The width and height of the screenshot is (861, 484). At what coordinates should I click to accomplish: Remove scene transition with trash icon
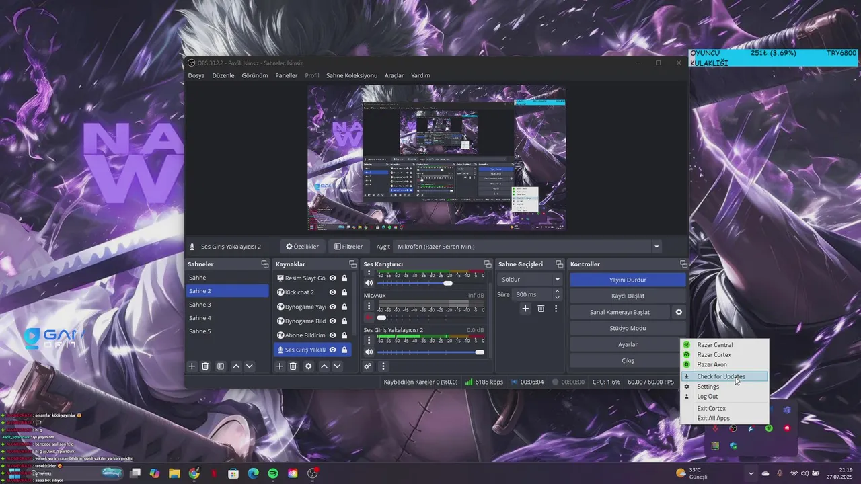pyautogui.click(x=541, y=309)
